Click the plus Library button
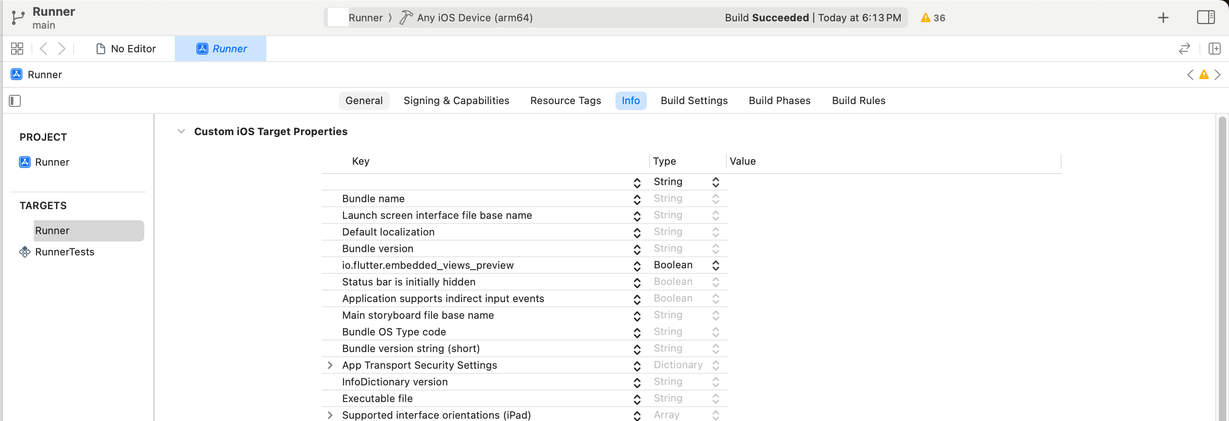 1163,18
